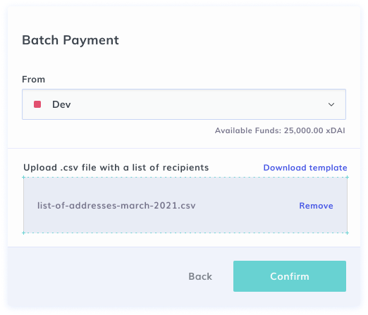The width and height of the screenshot is (368, 315).
Task: Click the Batch Payment heading
Action: pyautogui.click(x=70, y=40)
